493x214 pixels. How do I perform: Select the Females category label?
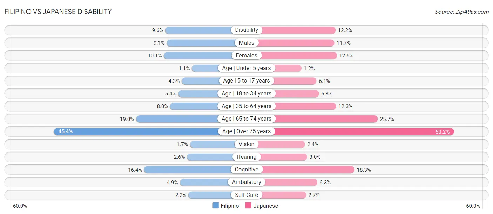point(246,55)
